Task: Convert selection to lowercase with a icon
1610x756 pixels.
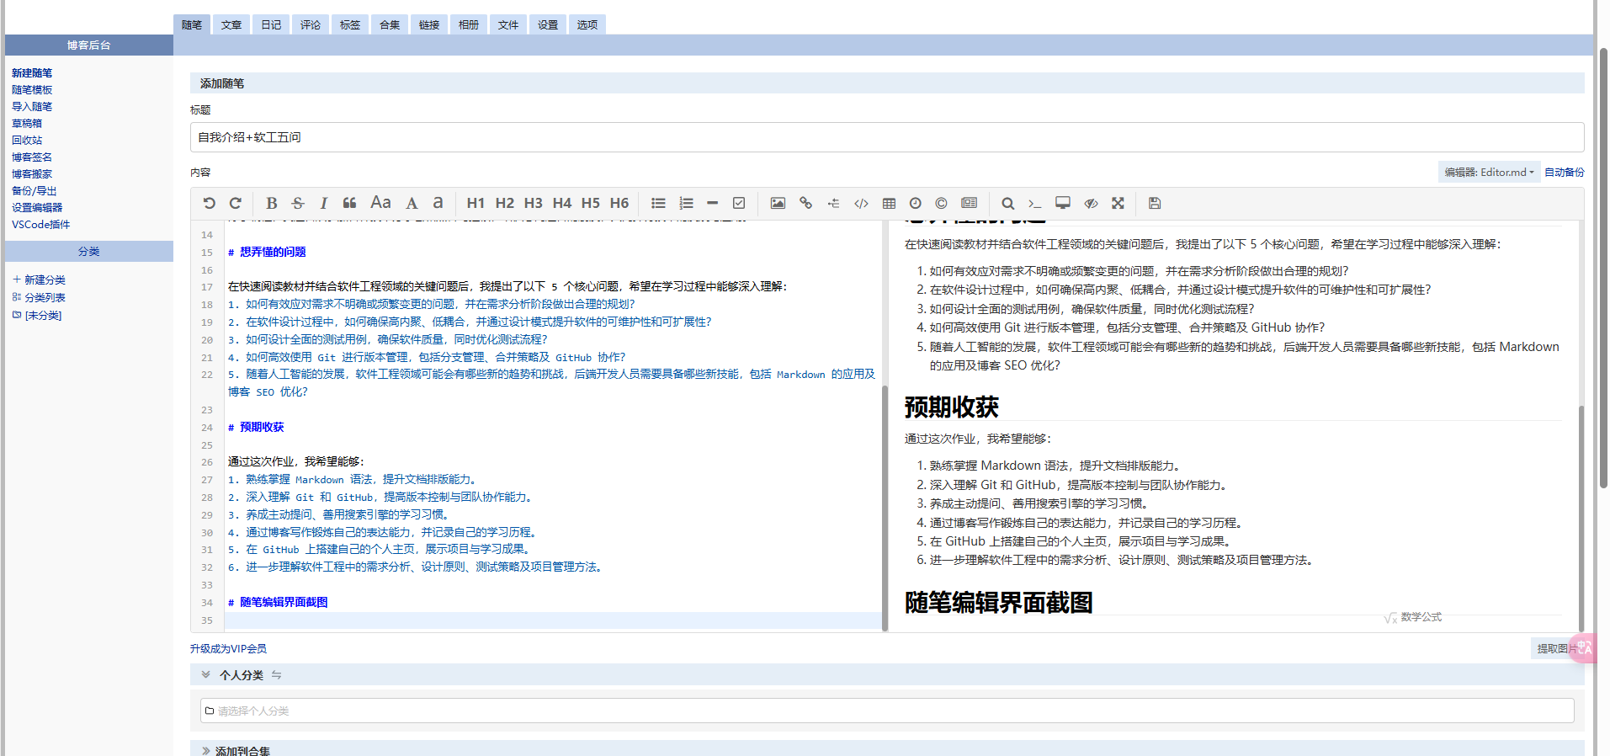Action: (x=438, y=203)
